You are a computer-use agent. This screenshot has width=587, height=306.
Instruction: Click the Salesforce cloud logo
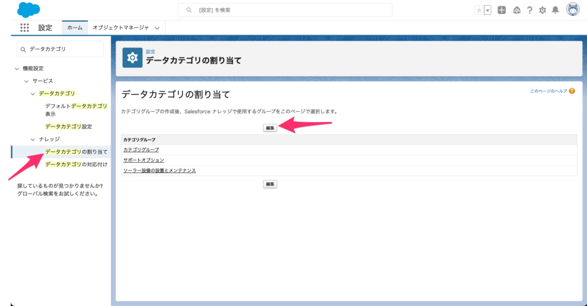[x=29, y=10]
